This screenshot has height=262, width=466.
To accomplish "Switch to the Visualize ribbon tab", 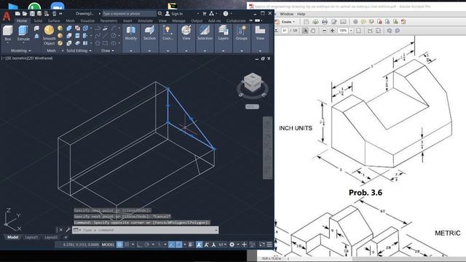I will pos(87,21).
